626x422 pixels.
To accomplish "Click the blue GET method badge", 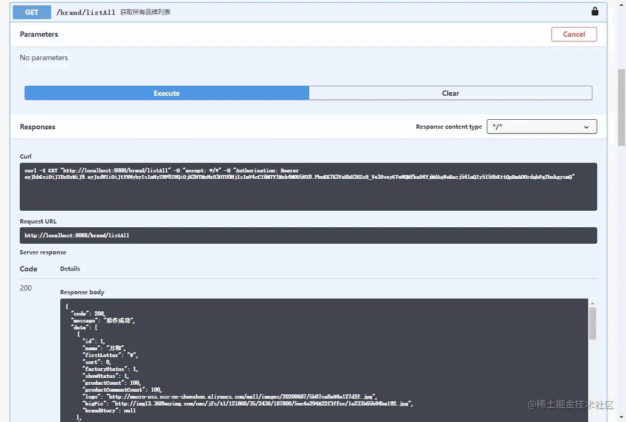I will tap(32, 12).
